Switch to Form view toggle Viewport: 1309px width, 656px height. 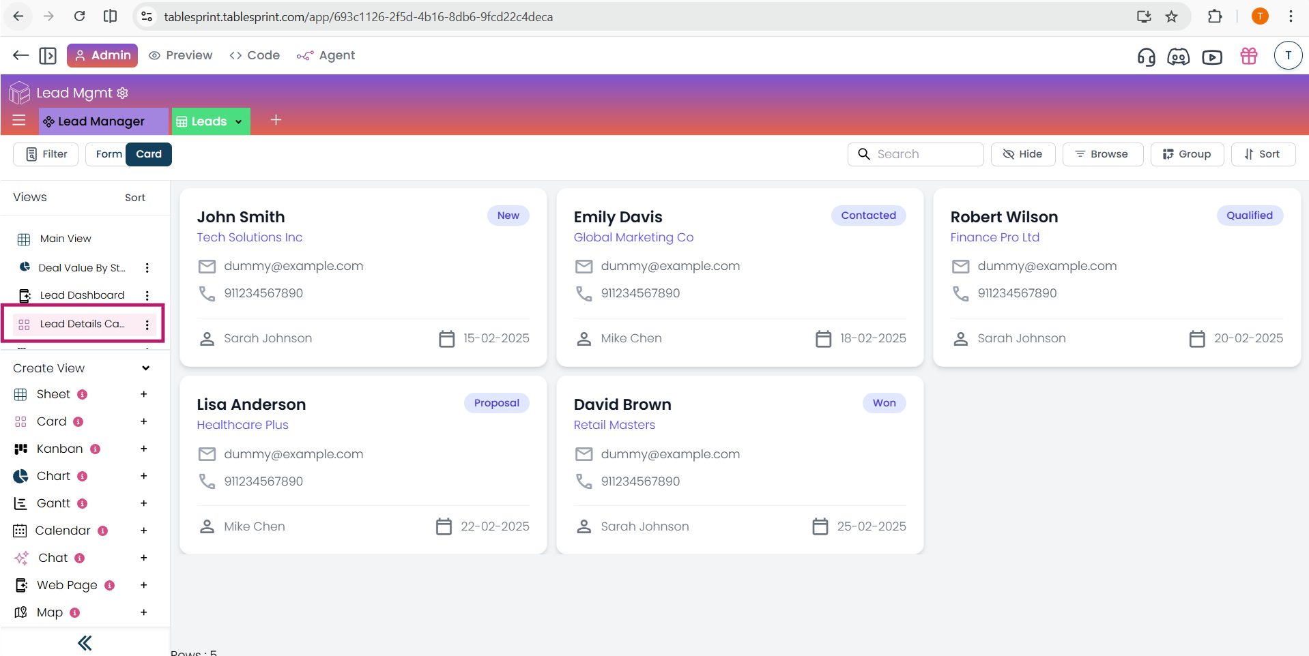click(x=109, y=154)
